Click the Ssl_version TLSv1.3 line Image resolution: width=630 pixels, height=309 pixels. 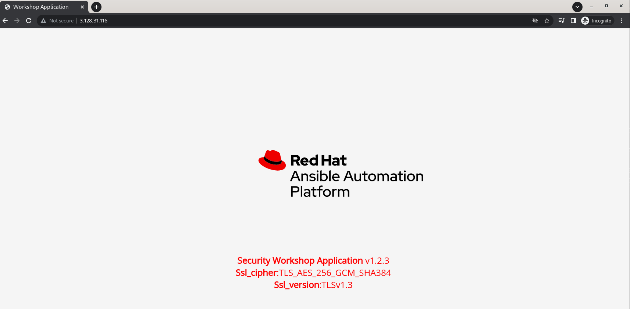(x=313, y=285)
